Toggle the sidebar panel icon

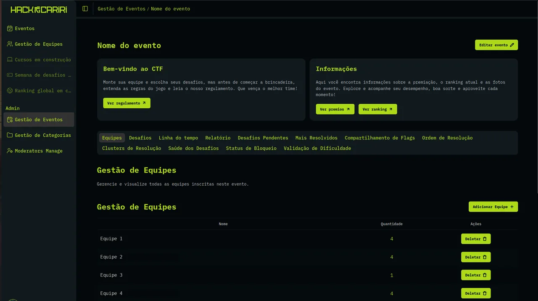(x=85, y=9)
